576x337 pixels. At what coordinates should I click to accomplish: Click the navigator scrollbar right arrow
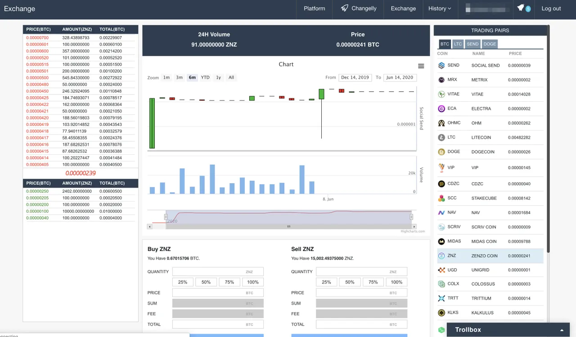(414, 226)
